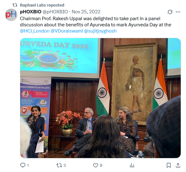The image size is (186, 172).
Task: View tweet analytics bar chart icon
Action: point(132,165)
